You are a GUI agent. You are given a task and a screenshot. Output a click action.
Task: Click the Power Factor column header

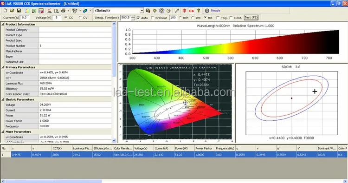205,148
